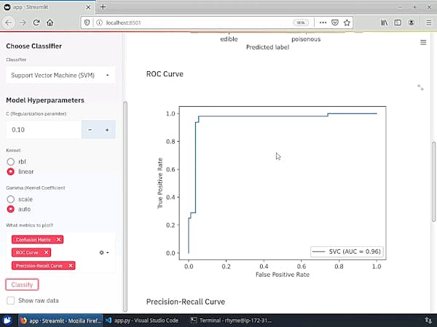Image resolution: width=437 pixels, height=327 pixels.
Task: Click the Model Hyperparameters heading
Action: click(45, 100)
